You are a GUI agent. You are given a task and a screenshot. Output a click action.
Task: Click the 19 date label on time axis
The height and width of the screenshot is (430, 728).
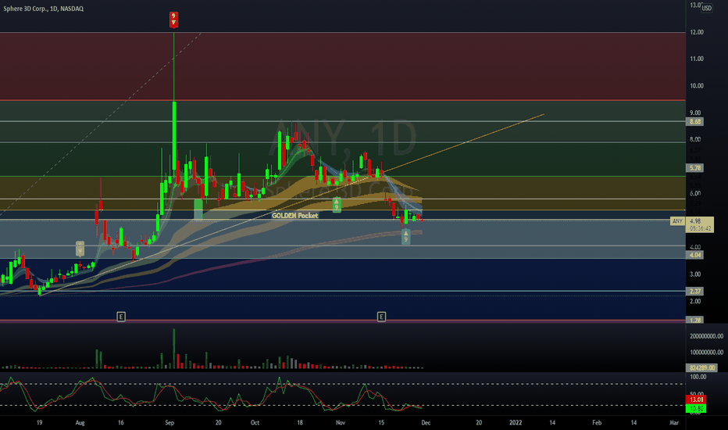coord(40,422)
